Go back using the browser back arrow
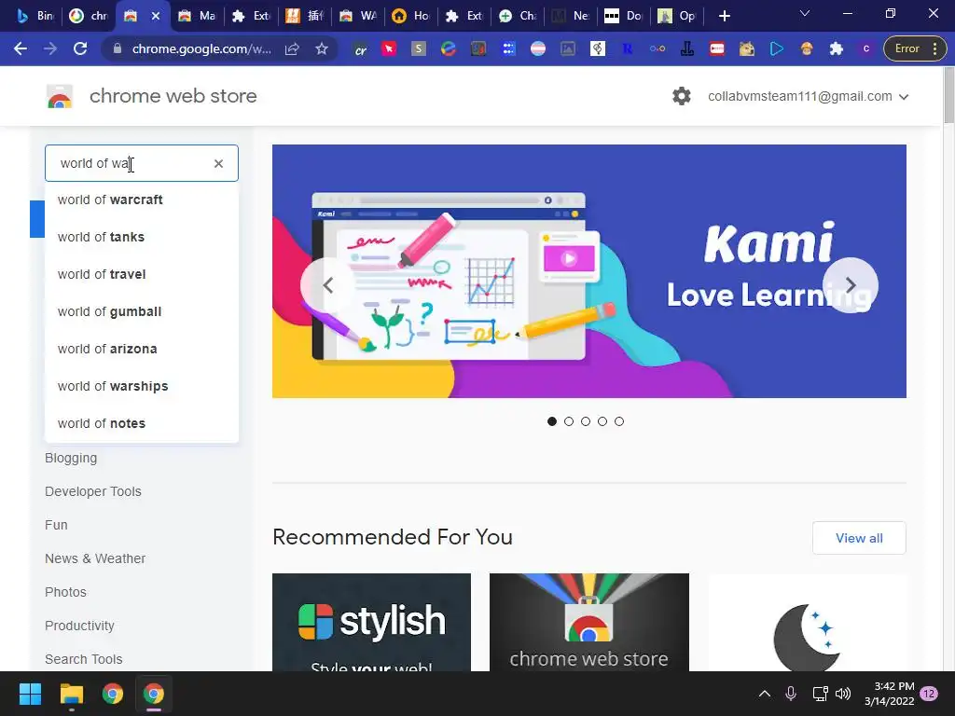 click(21, 48)
